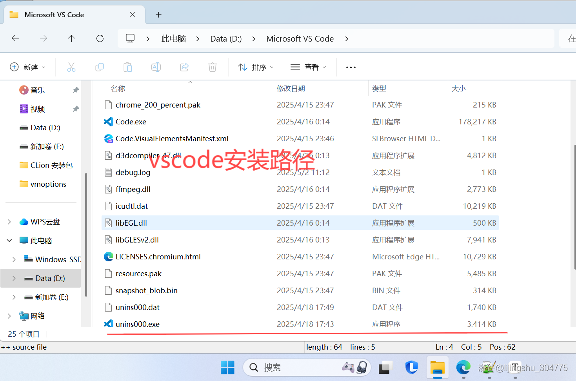Open File Explorer from the taskbar
576x381 pixels.
[437, 368]
